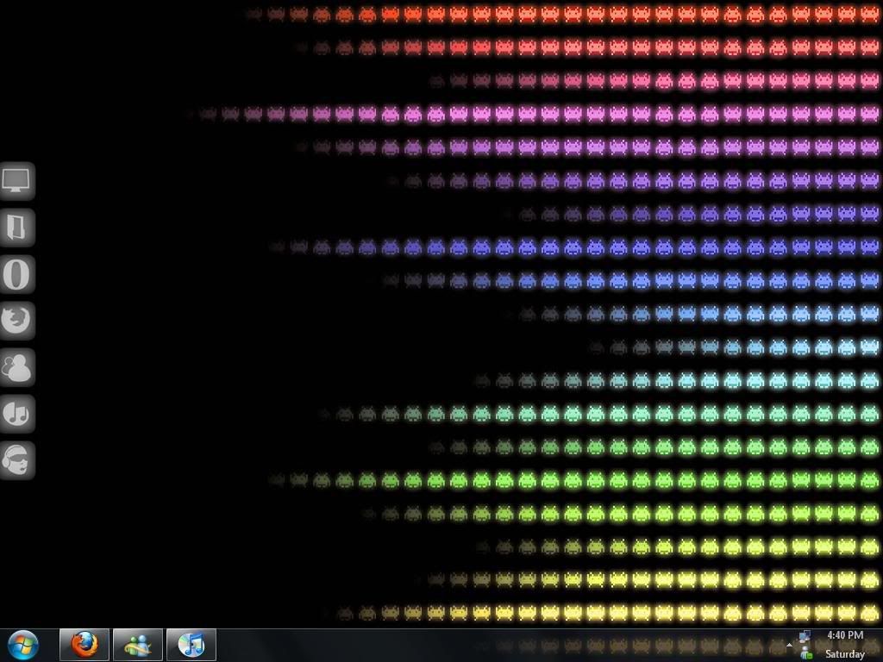The image size is (883, 662).
Task: Open the Messenger status icon in system tray
Action: pos(807,653)
